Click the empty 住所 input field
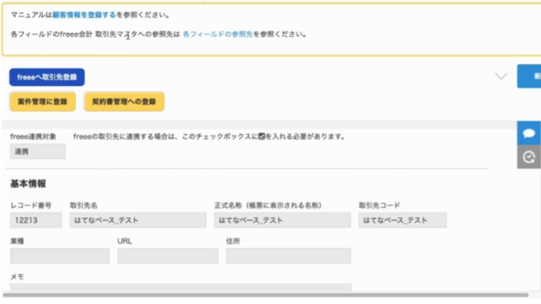The image size is (541, 304). coord(288,256)
